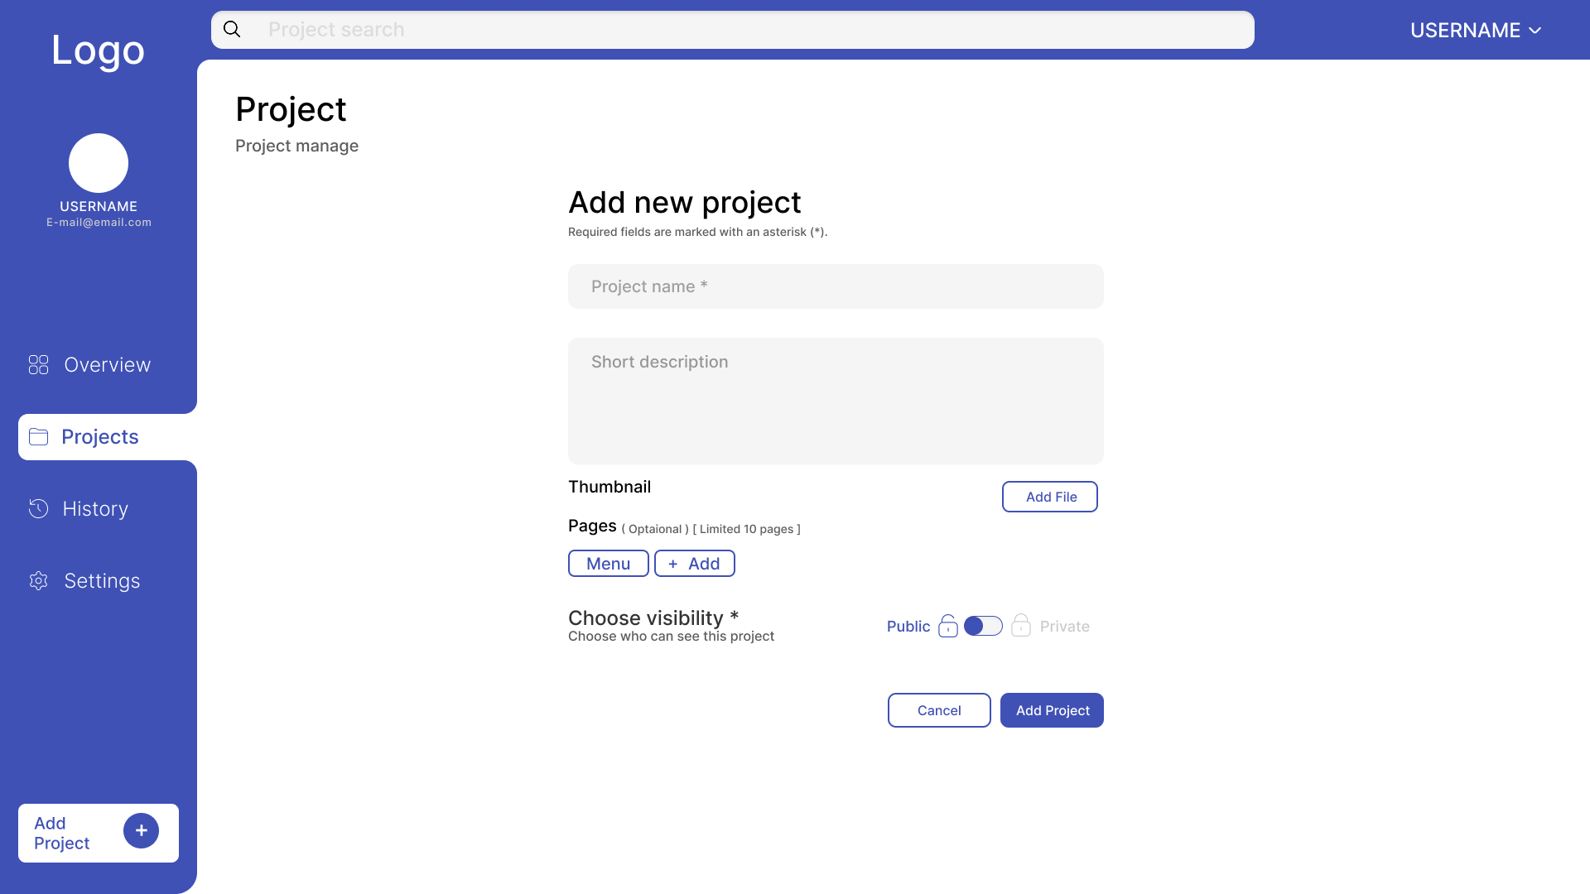Select the Public visibility label
The height and width of the screenshot is (894, 1590).
[x=908, y=627]
